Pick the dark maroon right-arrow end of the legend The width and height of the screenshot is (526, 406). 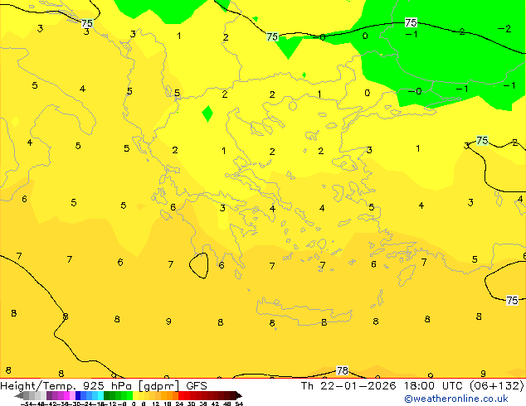[x=239, y=396]
